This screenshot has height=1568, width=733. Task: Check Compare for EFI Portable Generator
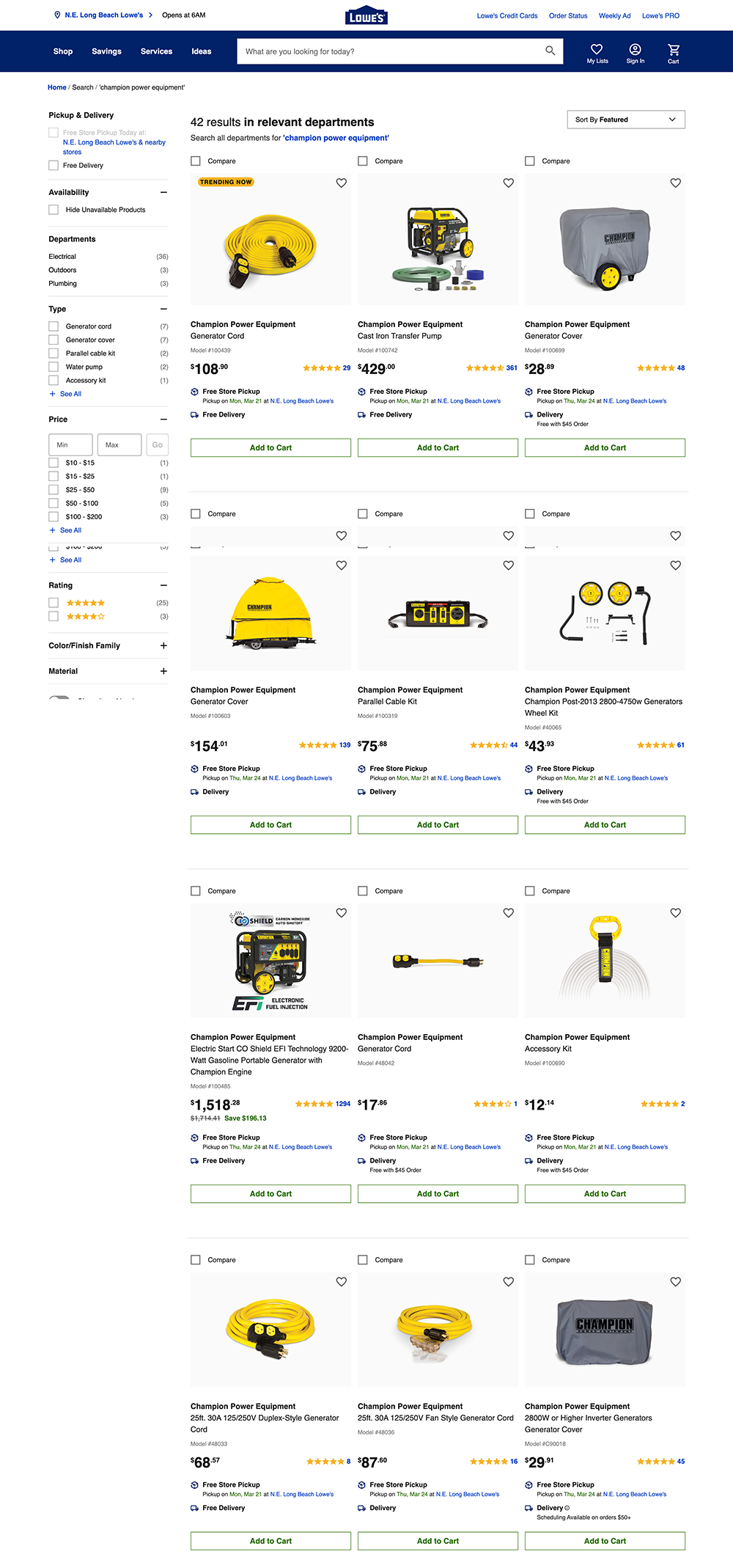coord(196,891)
